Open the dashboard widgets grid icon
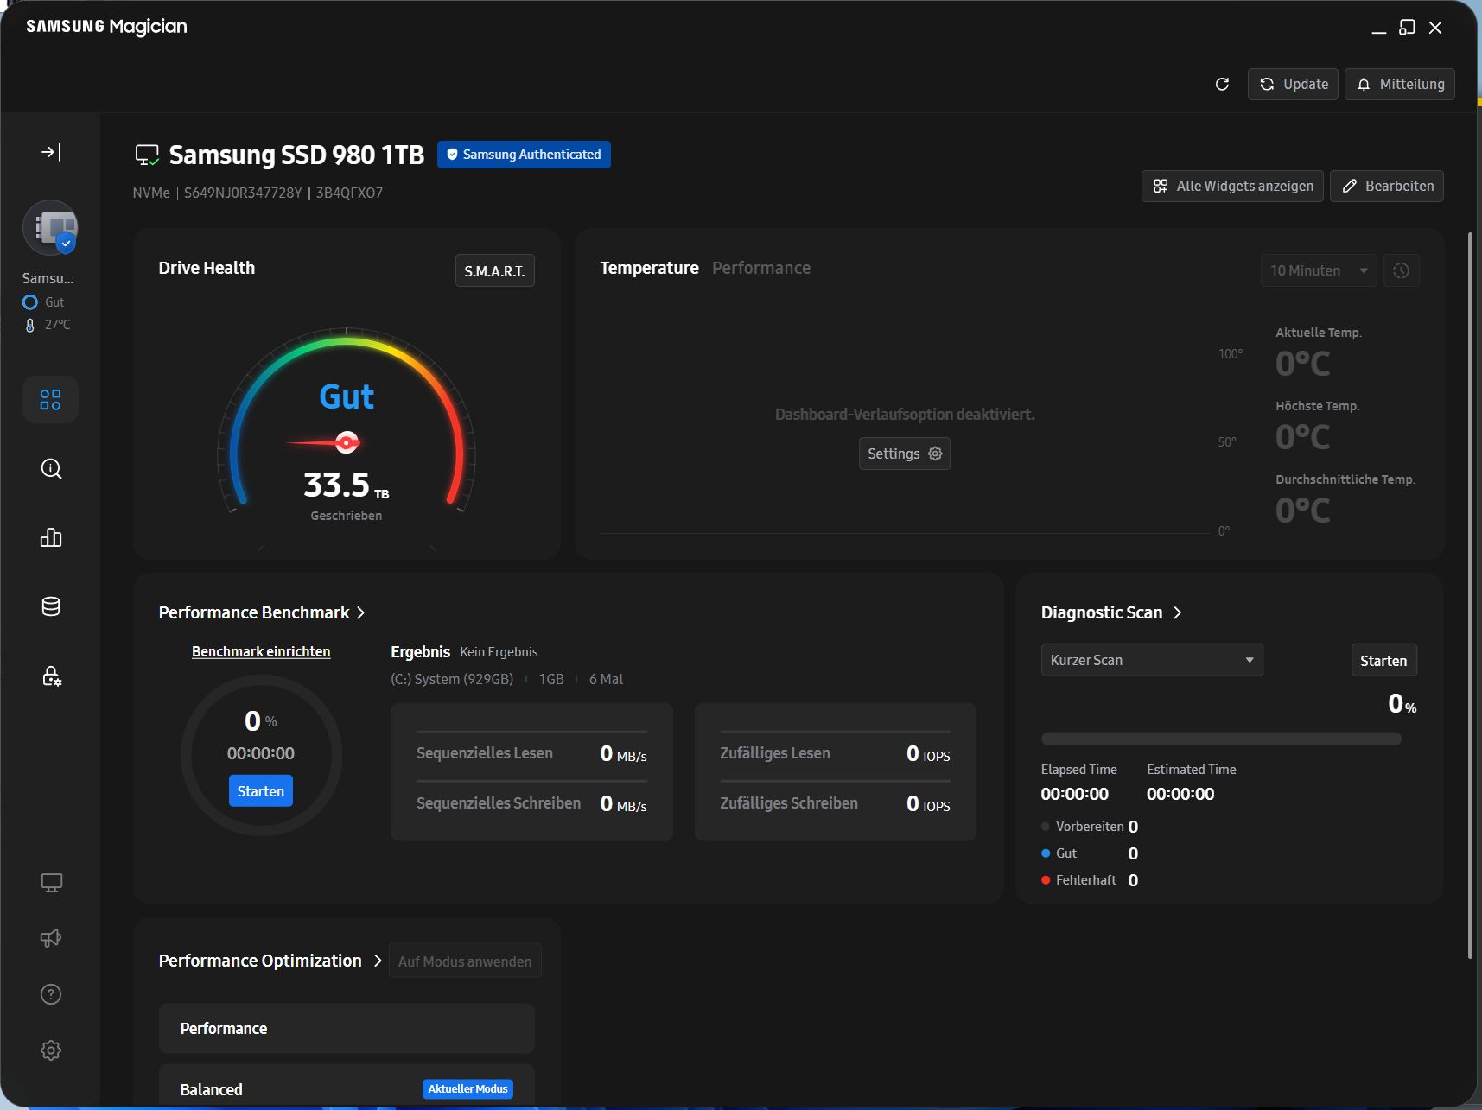 click(x=51, y=400)
